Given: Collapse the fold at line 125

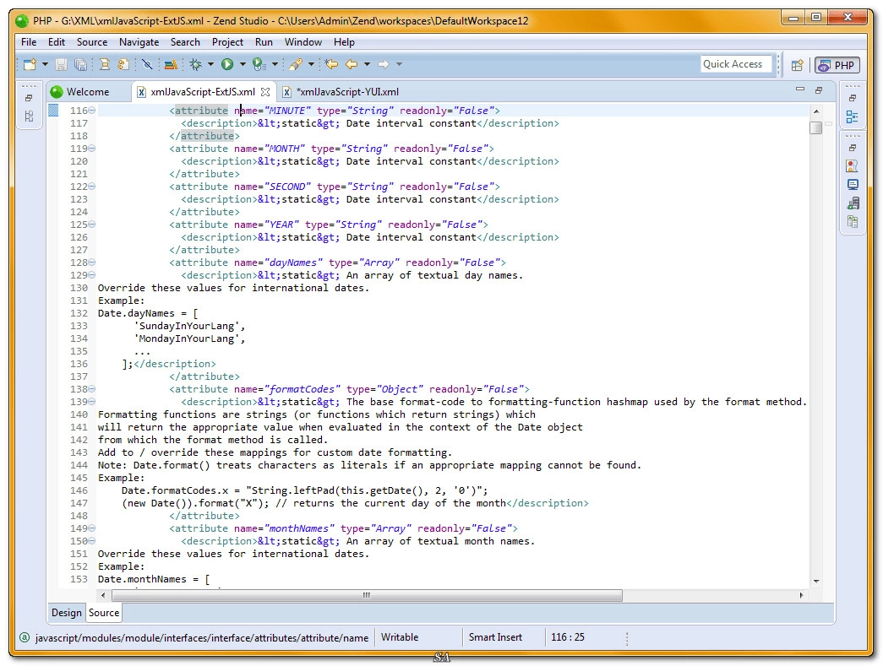Looking at the screenshot, I should coord(92,225).
